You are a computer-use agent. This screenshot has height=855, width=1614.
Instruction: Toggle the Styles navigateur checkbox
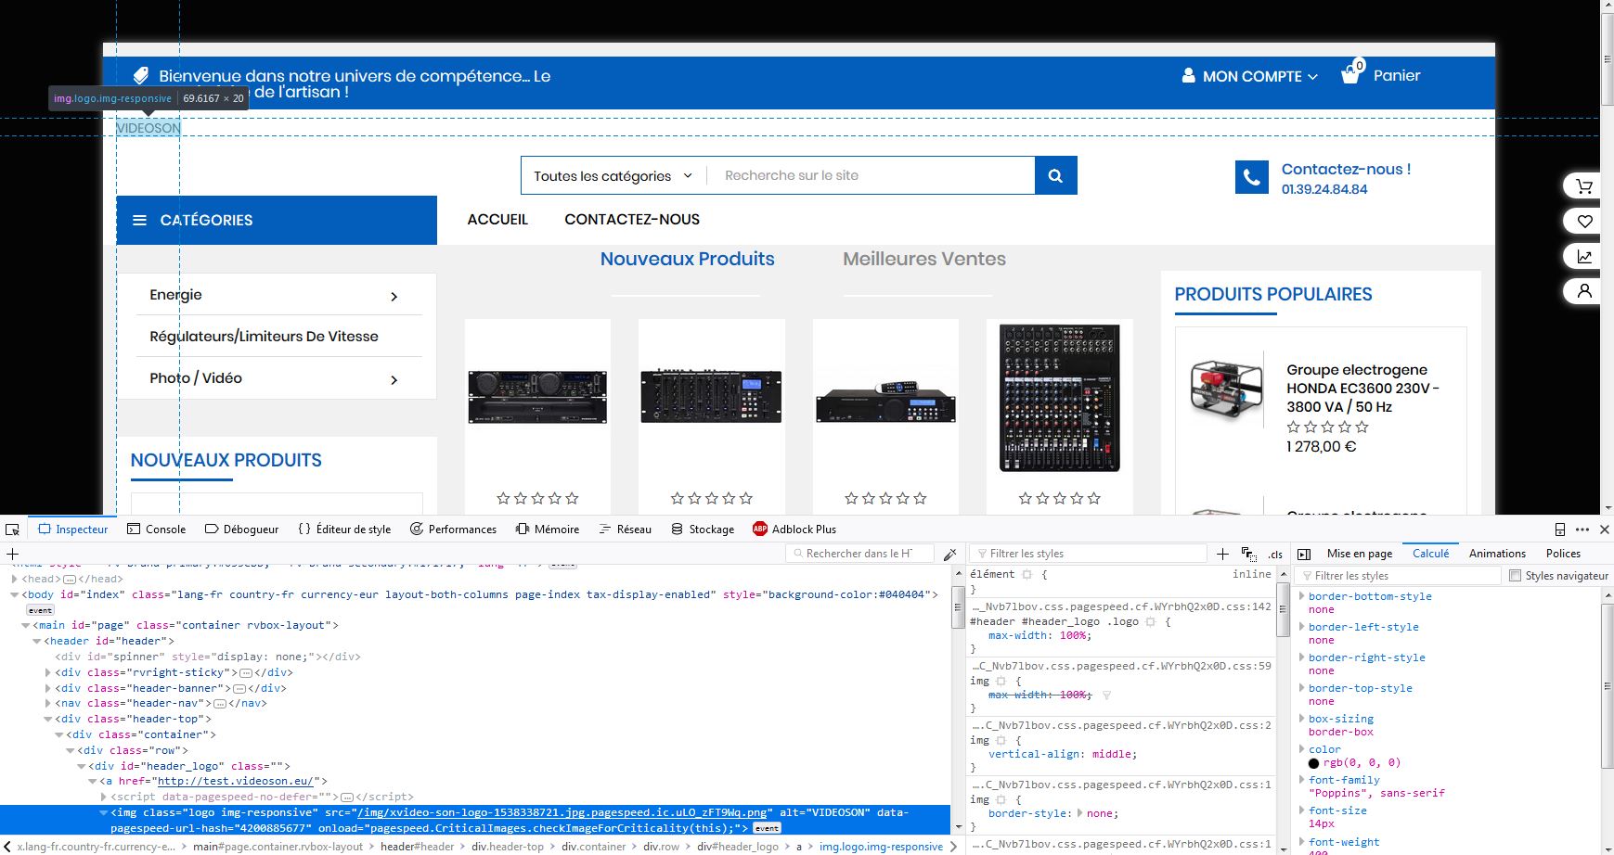[1515, 576]
